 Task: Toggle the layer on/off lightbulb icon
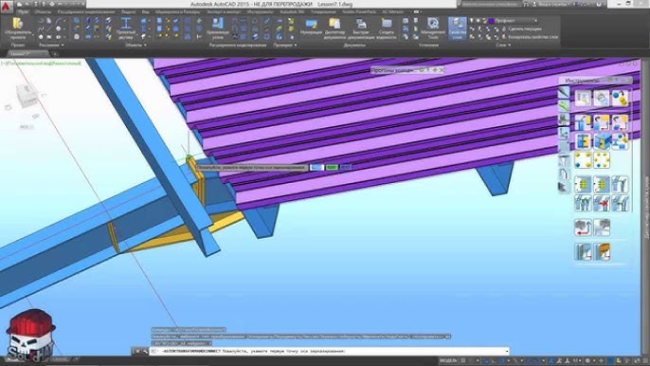coord(471,20)
